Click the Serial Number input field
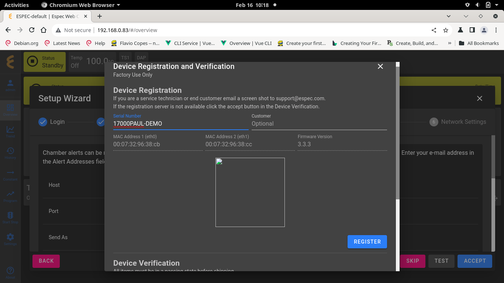Screen dimensions: 504x283 (181, 123)
